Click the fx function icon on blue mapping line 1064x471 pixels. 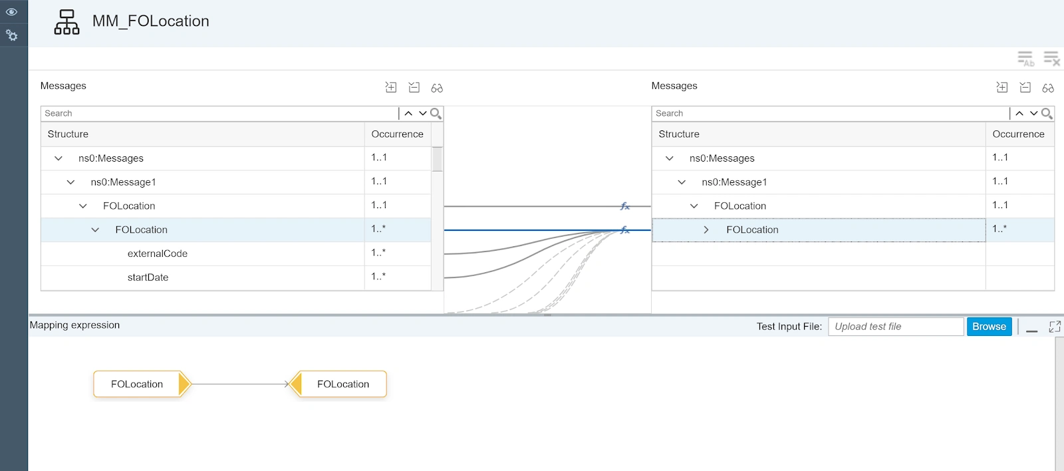coord(625,230)
